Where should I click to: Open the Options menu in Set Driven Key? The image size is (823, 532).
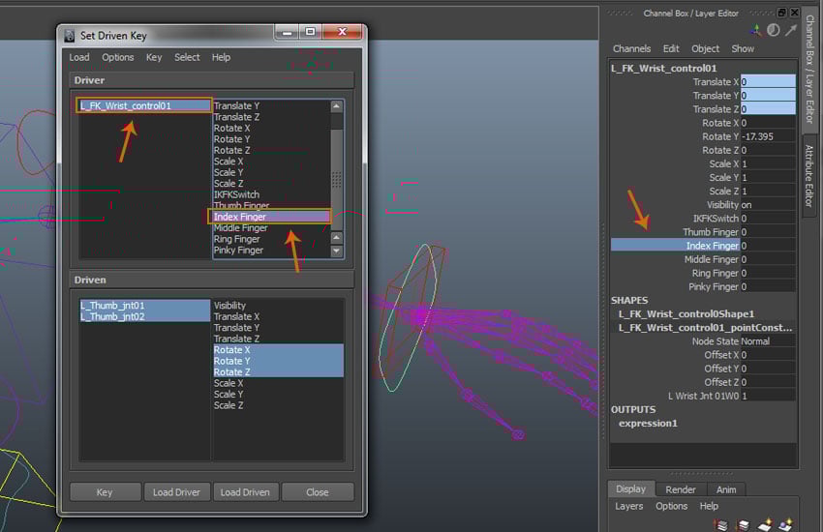click(x=118, y=57)
